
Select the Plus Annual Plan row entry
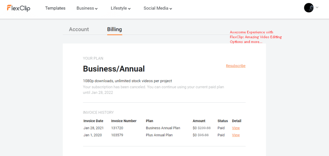159,135
